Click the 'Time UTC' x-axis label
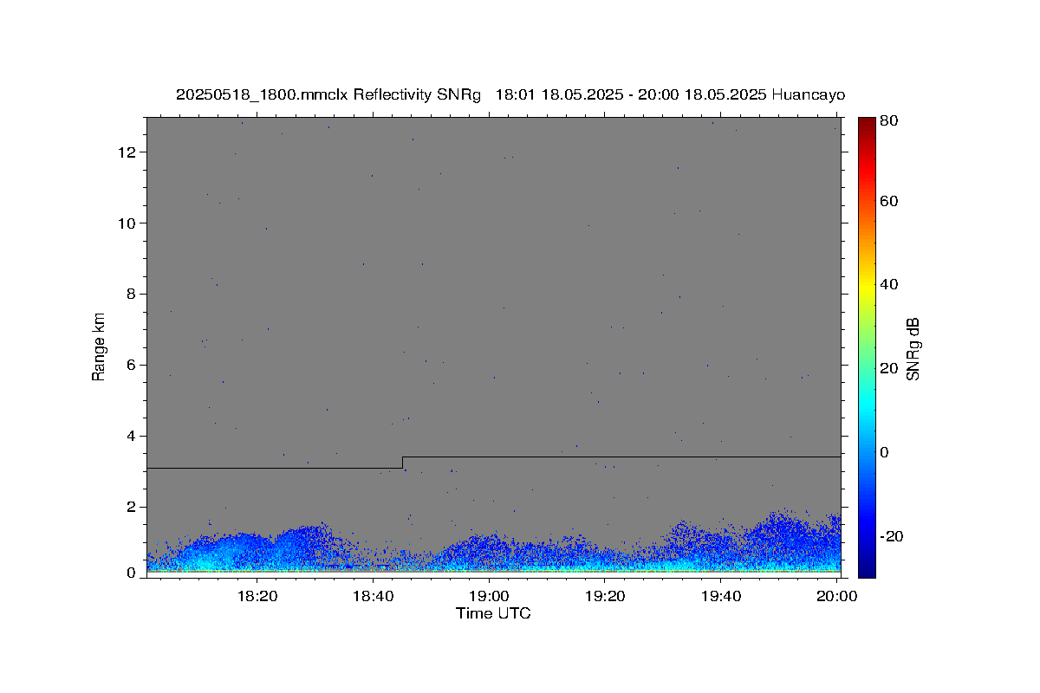The image size is (1040, 693). [x=493, y=613]
